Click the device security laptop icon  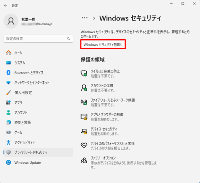[x=84, y=131]
